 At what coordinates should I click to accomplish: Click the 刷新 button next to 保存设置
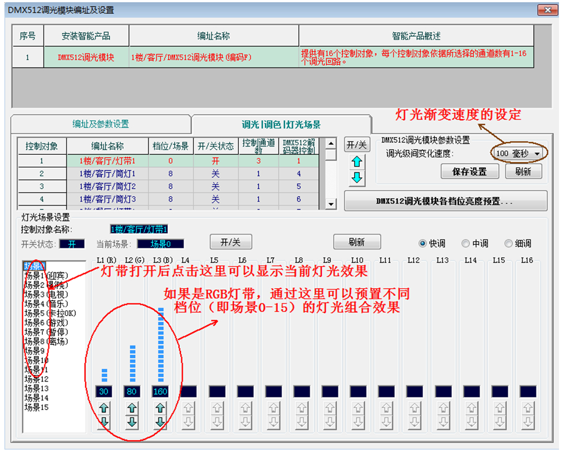pos(523,172)
